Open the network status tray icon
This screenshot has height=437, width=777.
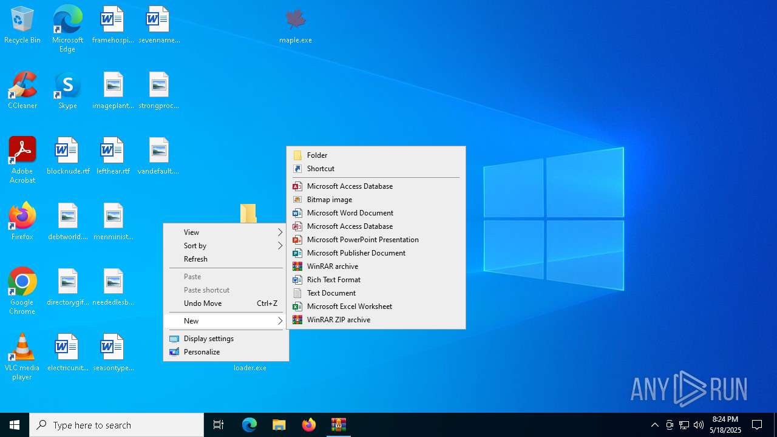[684, 425]
